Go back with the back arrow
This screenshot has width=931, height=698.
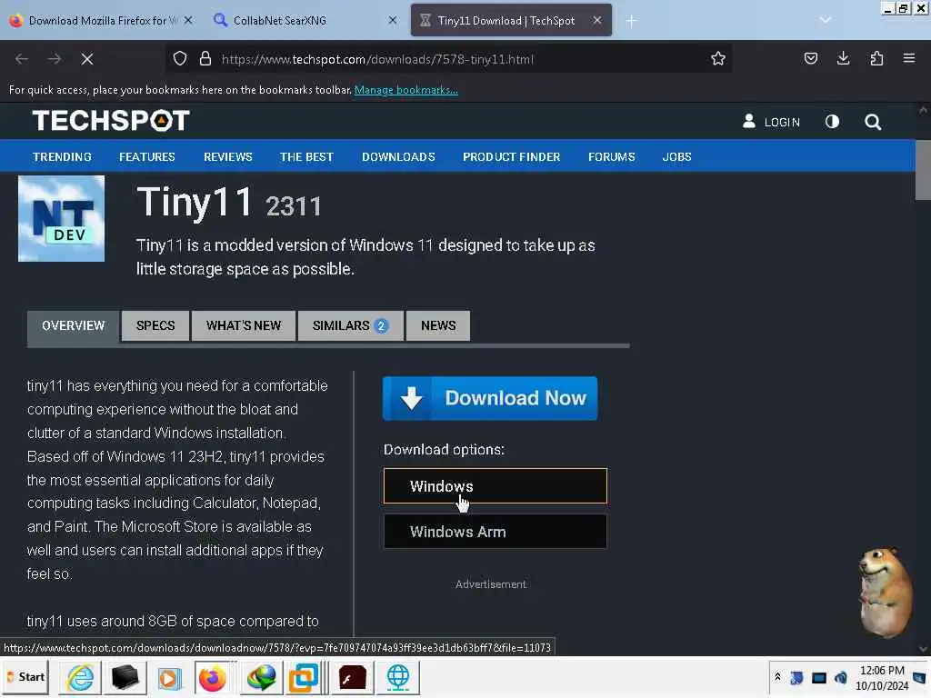point(22,59)
